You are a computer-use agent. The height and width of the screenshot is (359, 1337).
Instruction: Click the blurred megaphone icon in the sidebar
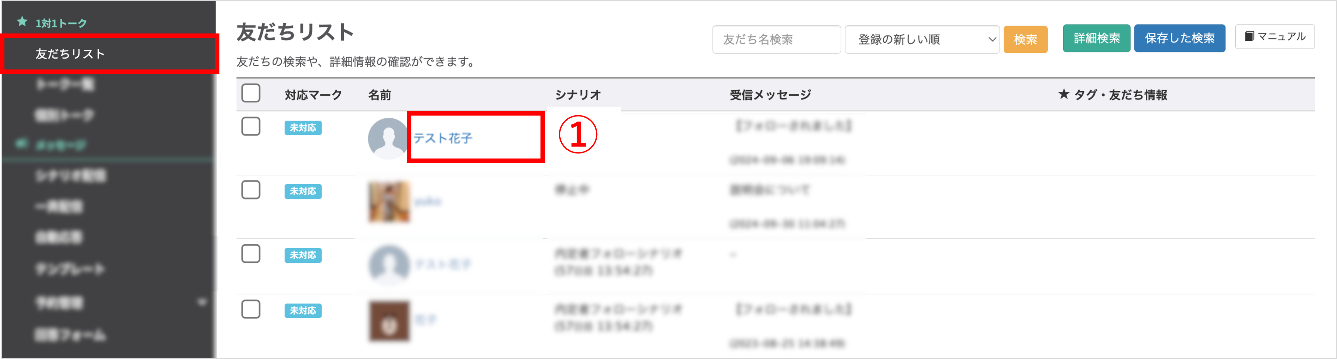22,144
